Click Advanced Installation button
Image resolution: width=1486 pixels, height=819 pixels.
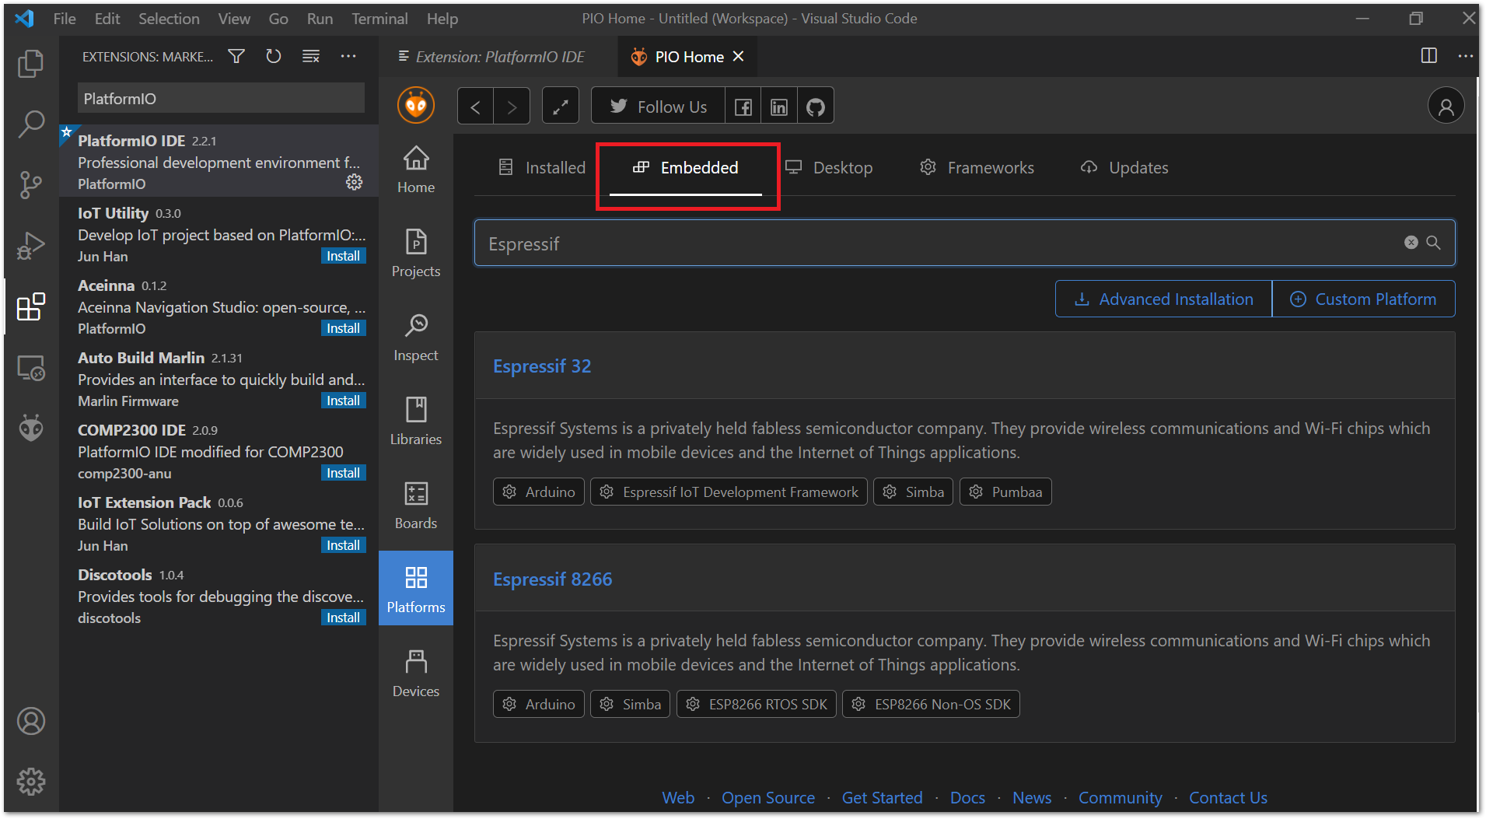pyautogui.click(x=1163, y=299)
